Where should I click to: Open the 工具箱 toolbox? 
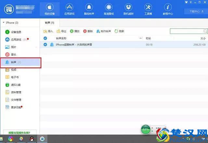point(148,9)
